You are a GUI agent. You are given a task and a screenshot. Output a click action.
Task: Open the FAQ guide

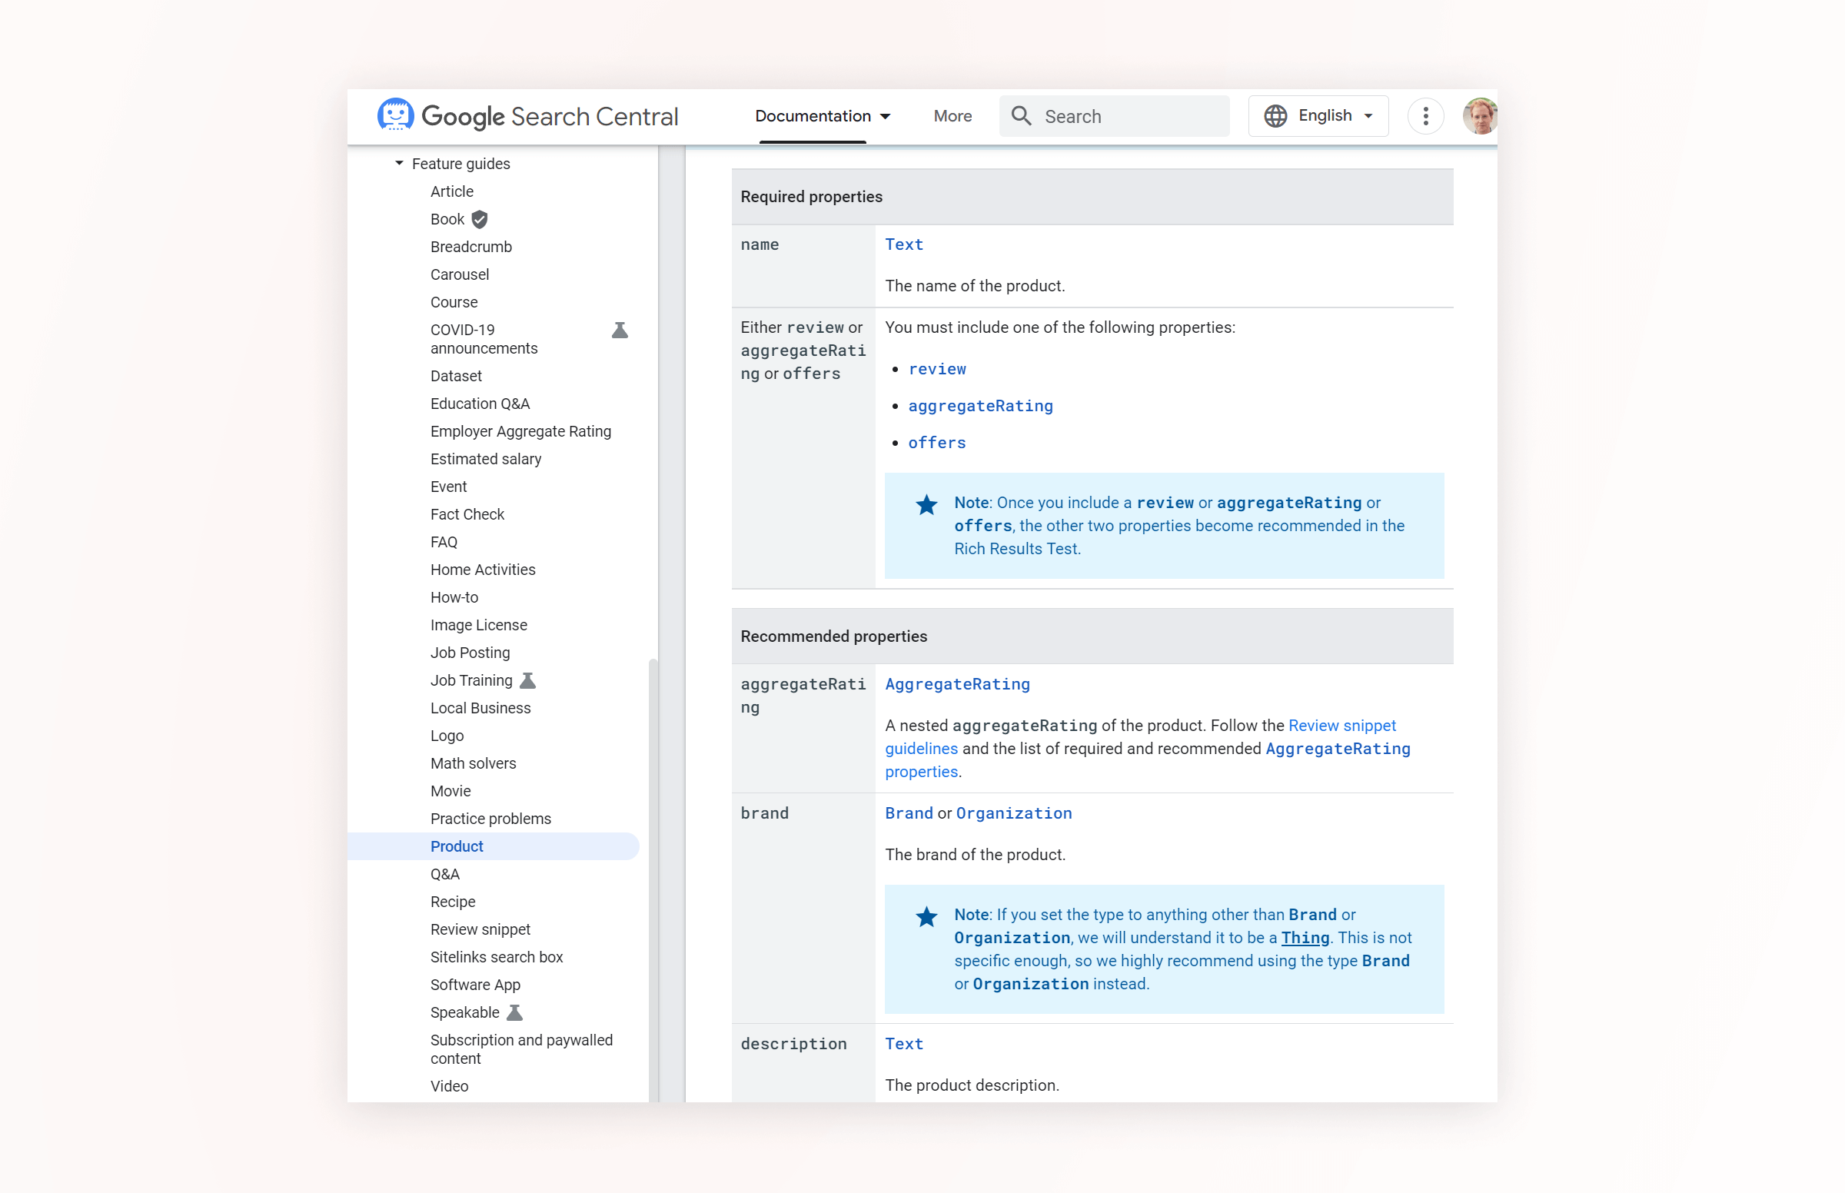coord(444,542)
